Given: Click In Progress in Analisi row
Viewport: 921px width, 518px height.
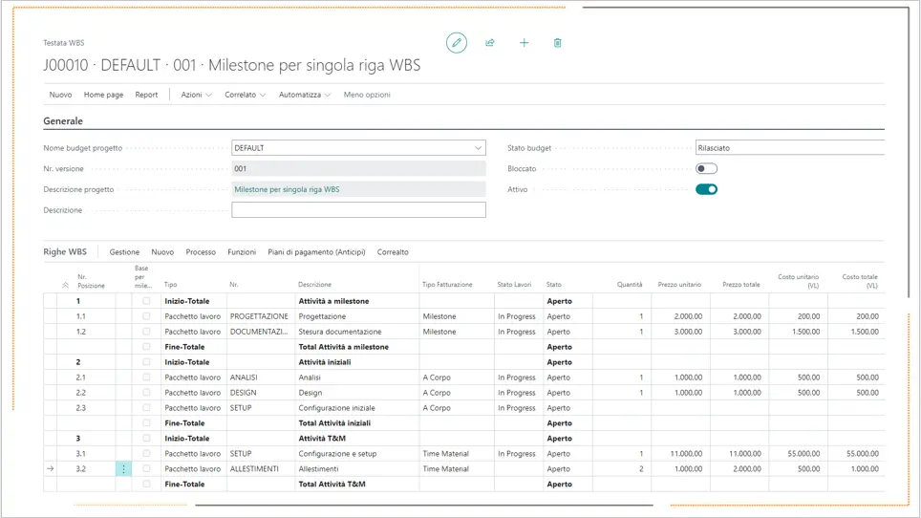Looking at the screenshot, I should (x=517, y=378).
